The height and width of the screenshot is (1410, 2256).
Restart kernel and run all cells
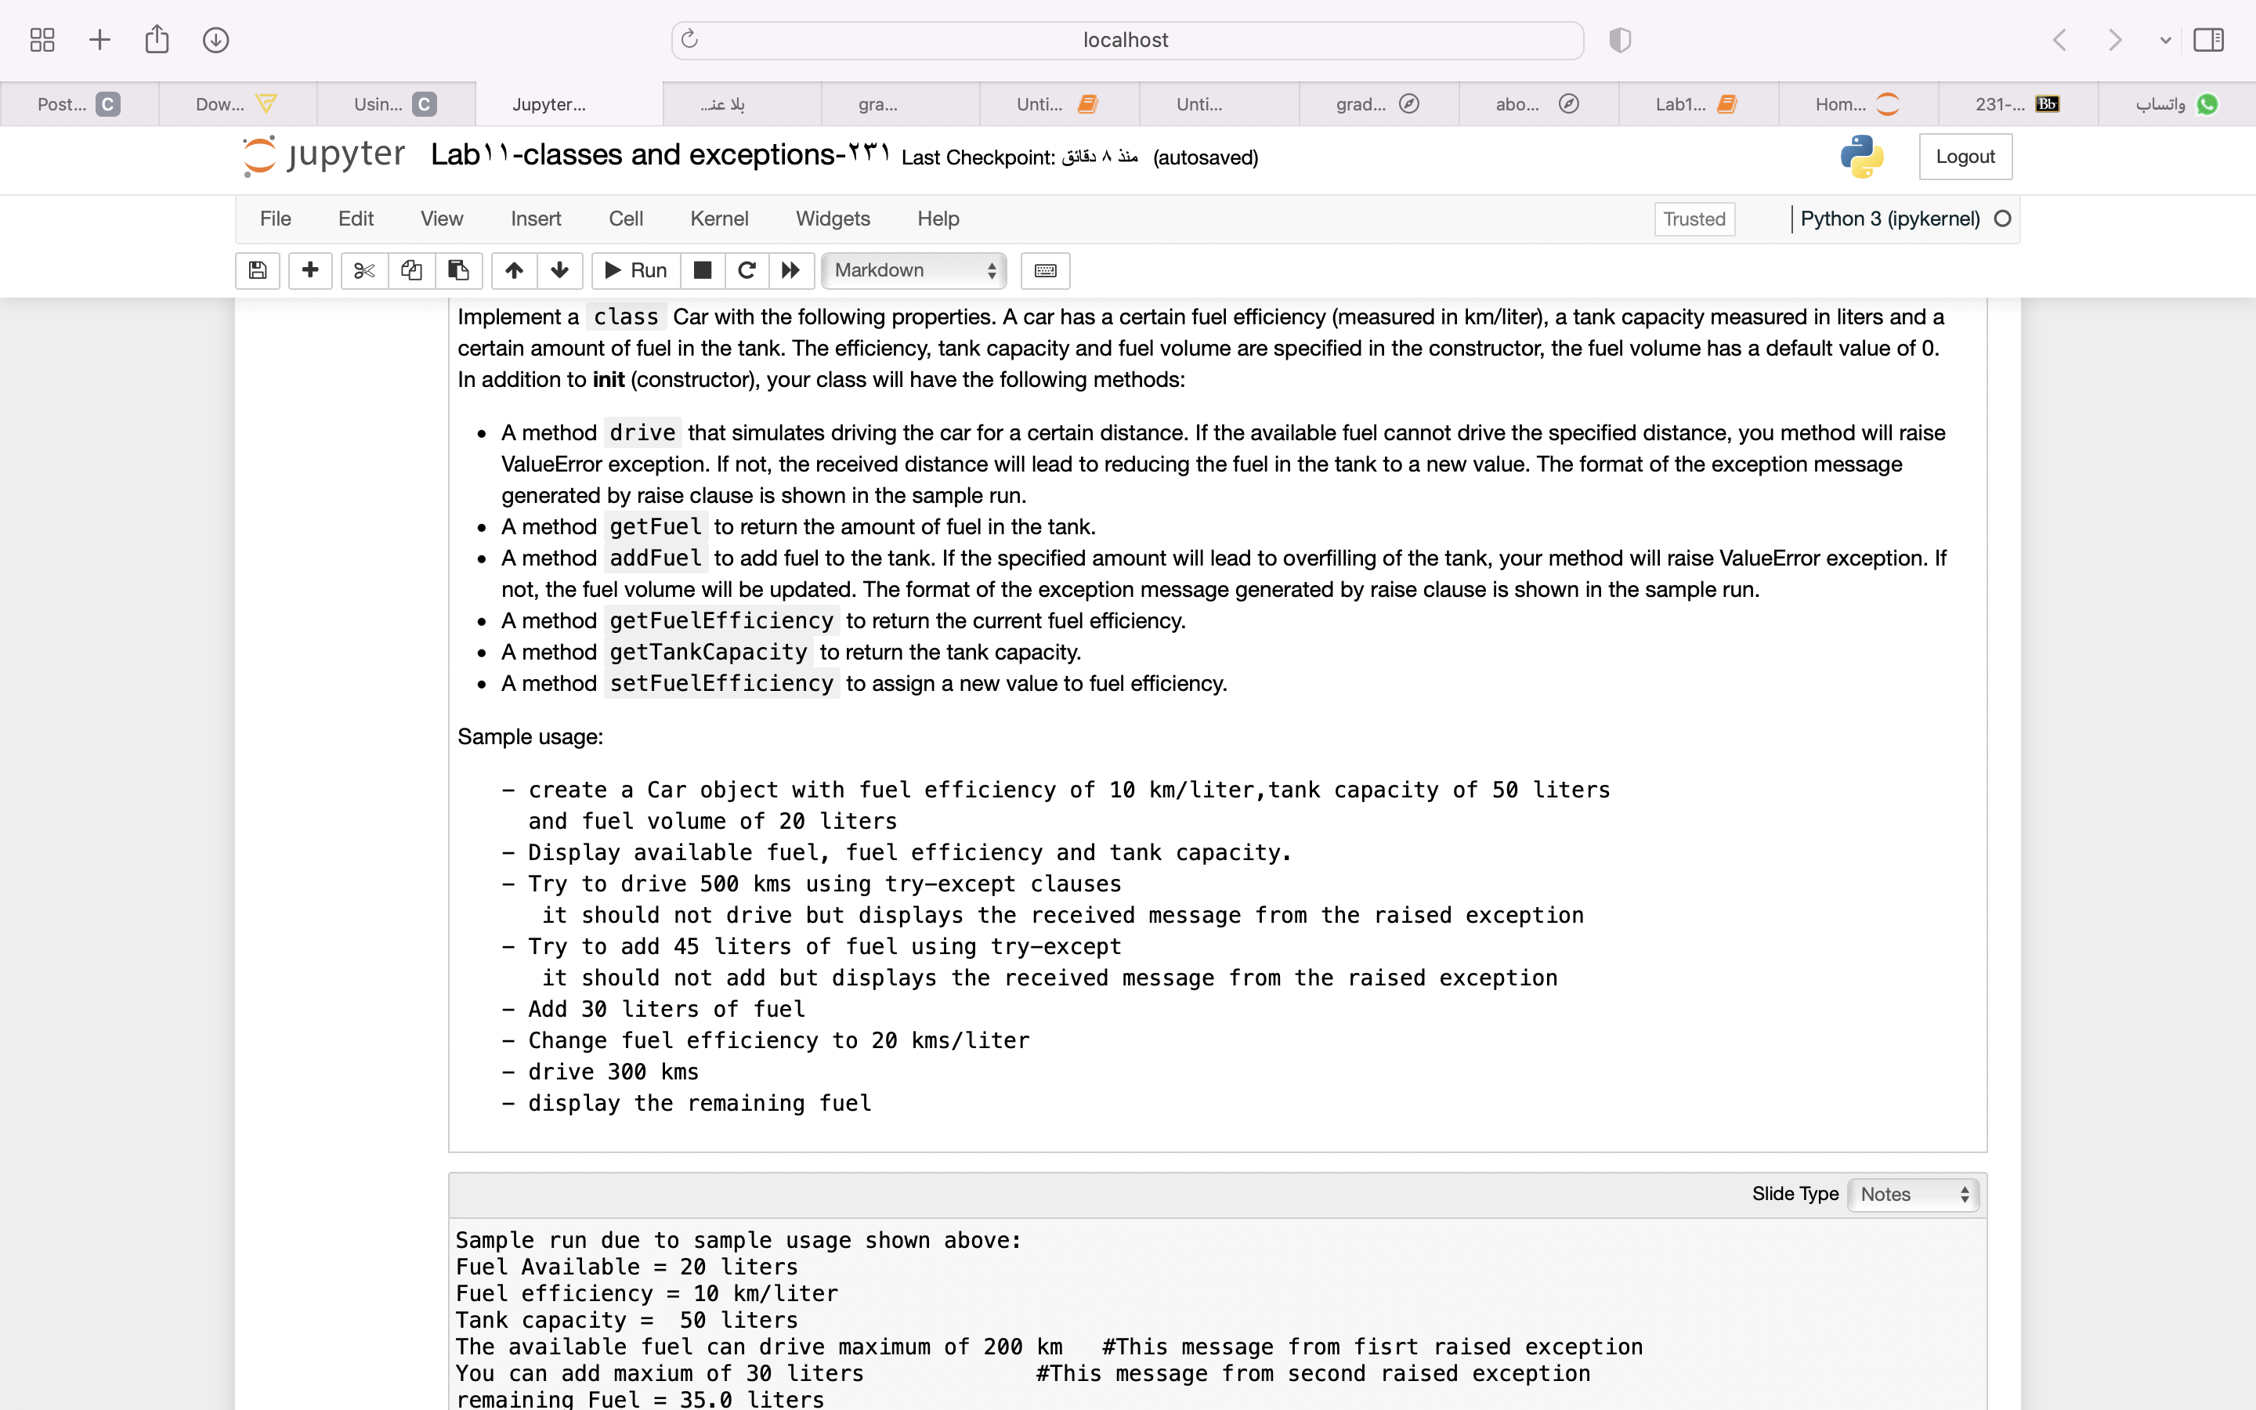[x=790, y=270]
